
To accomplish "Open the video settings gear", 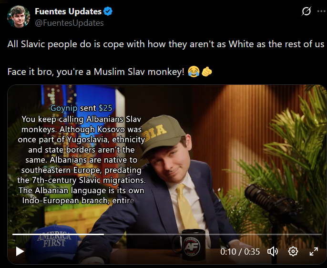I will (293, 251).
